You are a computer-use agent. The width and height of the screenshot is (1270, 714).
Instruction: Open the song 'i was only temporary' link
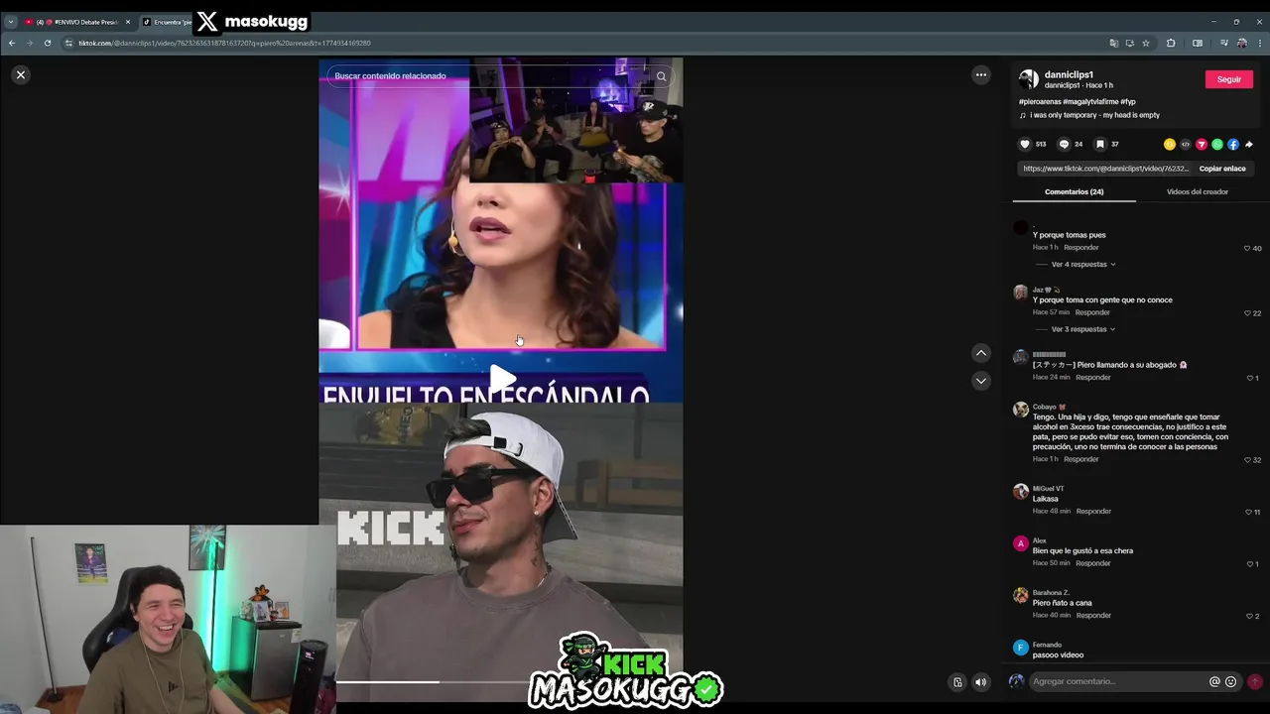coord(1094,115)
